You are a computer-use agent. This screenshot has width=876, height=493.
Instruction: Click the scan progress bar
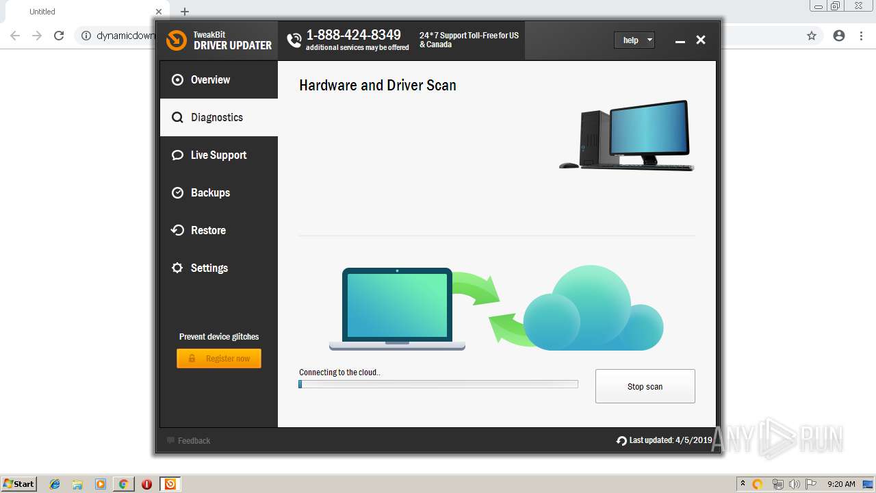[x=438, y=384]
